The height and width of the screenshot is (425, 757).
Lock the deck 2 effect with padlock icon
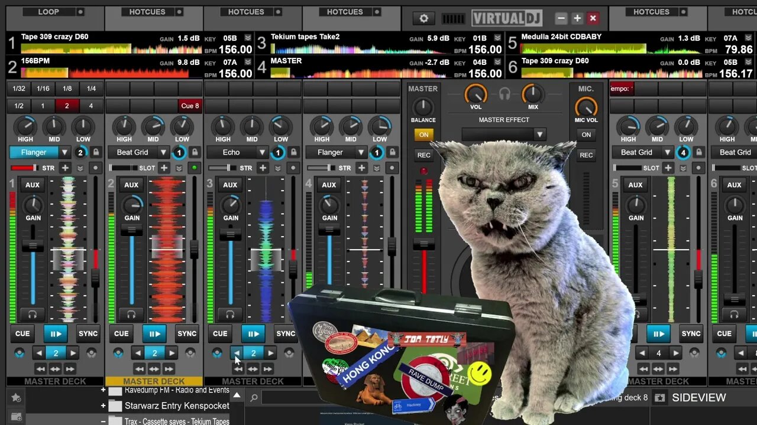[x=195, y=152]
